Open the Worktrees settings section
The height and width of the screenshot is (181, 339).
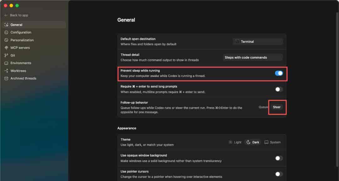(x=35, y=71)
